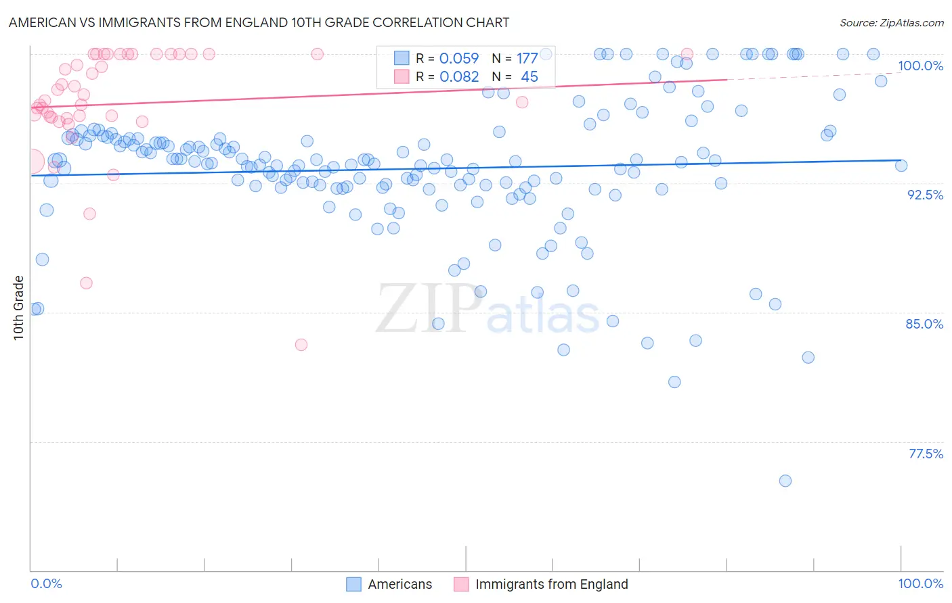The height and width of the screenshot is (603, 952).
Task: Click the blue R = 0.059 stats swatch
Action: coord(402,58)
